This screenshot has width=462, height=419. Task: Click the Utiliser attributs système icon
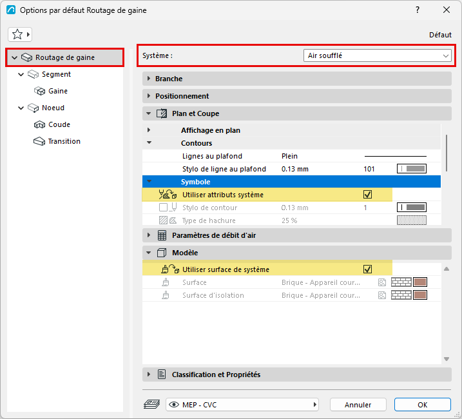pyautogui.click(x=168, y=195)
